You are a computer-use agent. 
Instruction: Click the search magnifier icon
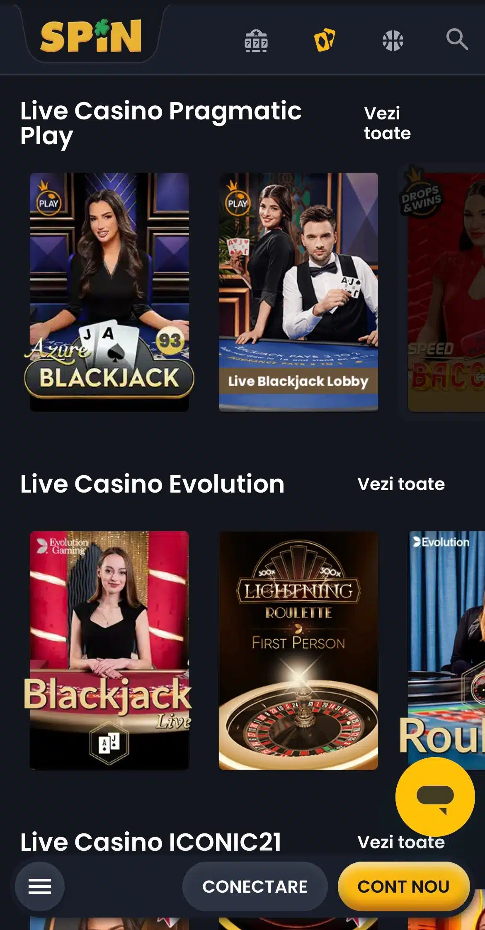point(457,39)
